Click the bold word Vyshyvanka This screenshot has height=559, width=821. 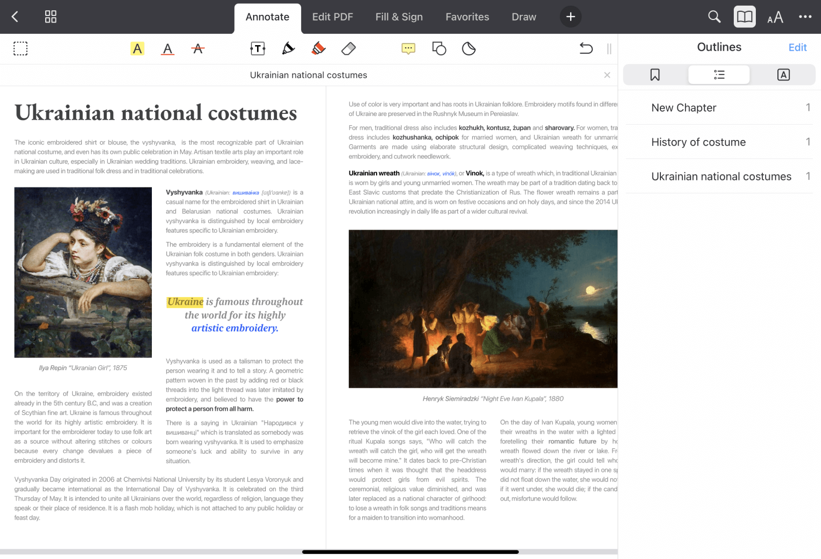[184, 192]
